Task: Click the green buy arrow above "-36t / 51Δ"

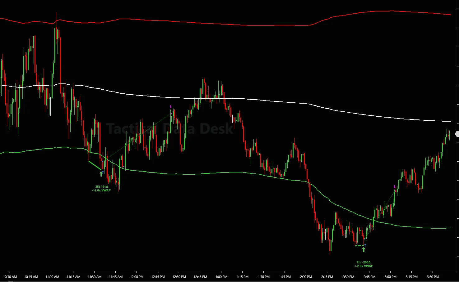Action: 101,174
